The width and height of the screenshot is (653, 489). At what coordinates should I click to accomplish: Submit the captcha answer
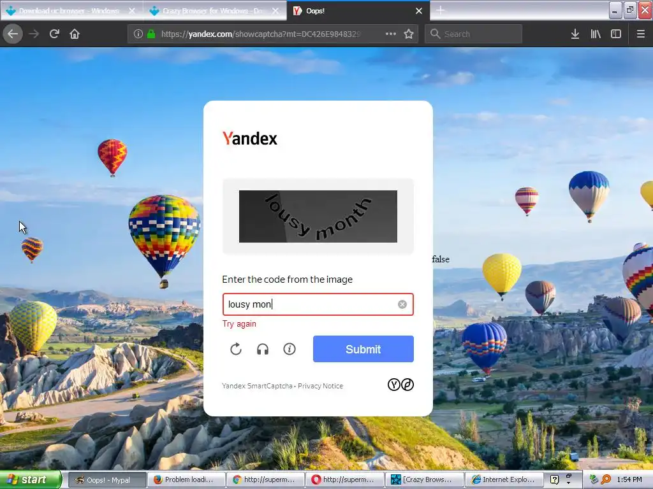point(363,349)
